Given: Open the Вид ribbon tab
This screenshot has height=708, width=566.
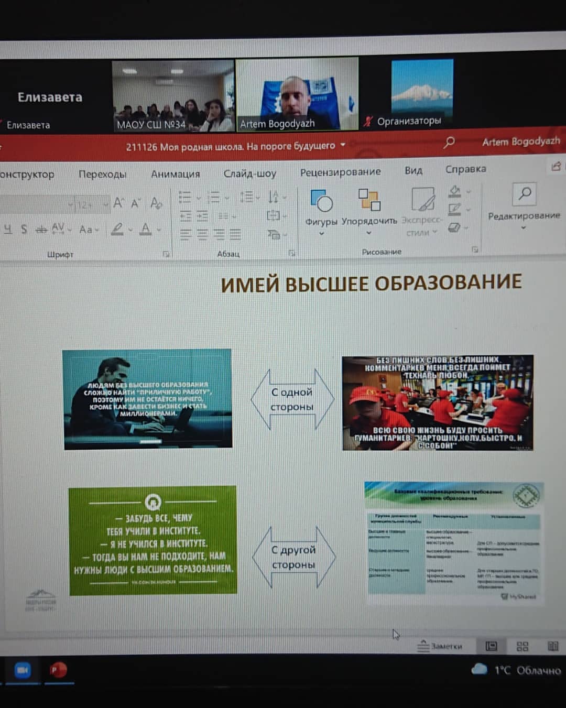Looking at the screenshot, I should 413,170.
